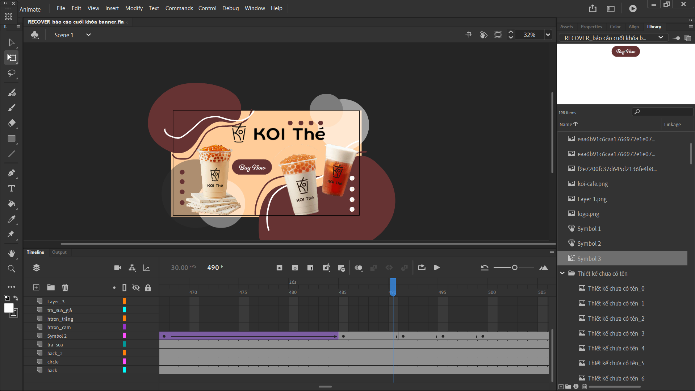Select the Text tool
Viewport: 695px width, 391px height.
(12, 188)
